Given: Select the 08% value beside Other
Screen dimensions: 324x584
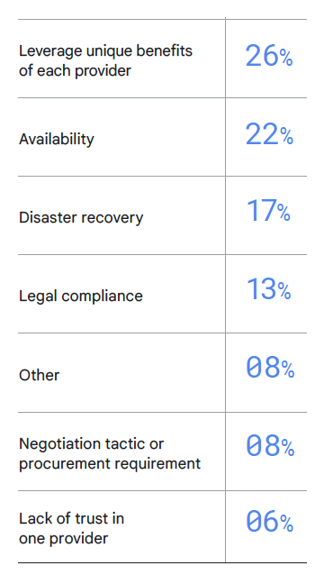Looking at the screenshot, I should (x=270, y=368).
